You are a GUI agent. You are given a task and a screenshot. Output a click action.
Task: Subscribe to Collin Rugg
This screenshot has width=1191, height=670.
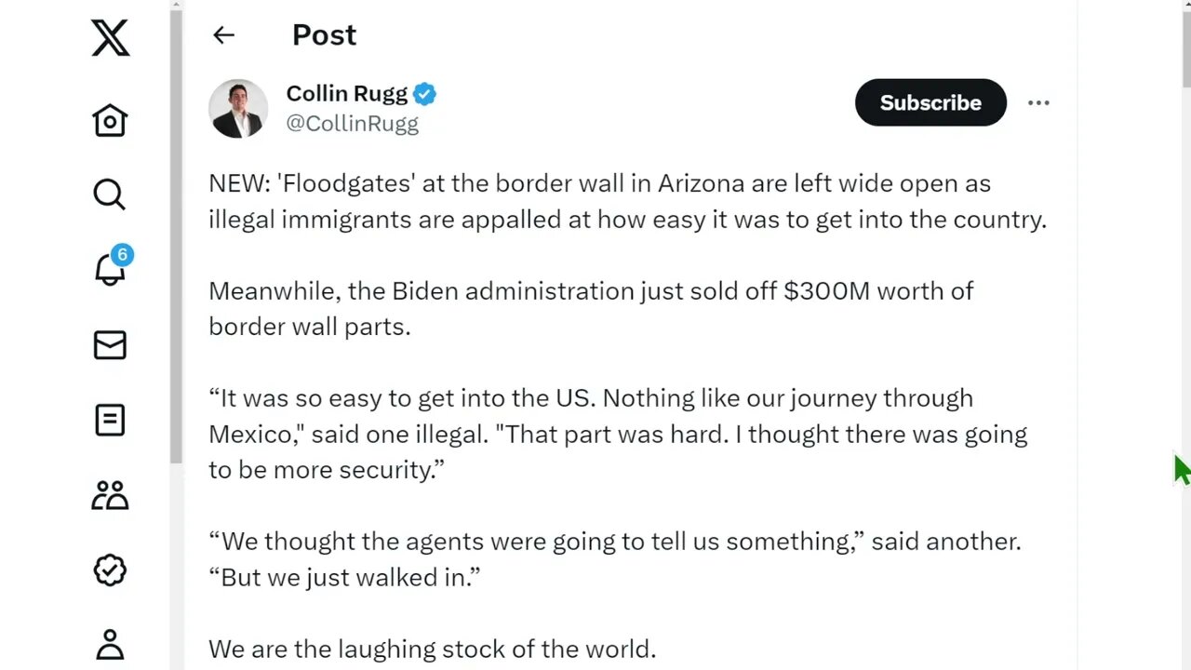pyautogui.click(x=930, y=102)
